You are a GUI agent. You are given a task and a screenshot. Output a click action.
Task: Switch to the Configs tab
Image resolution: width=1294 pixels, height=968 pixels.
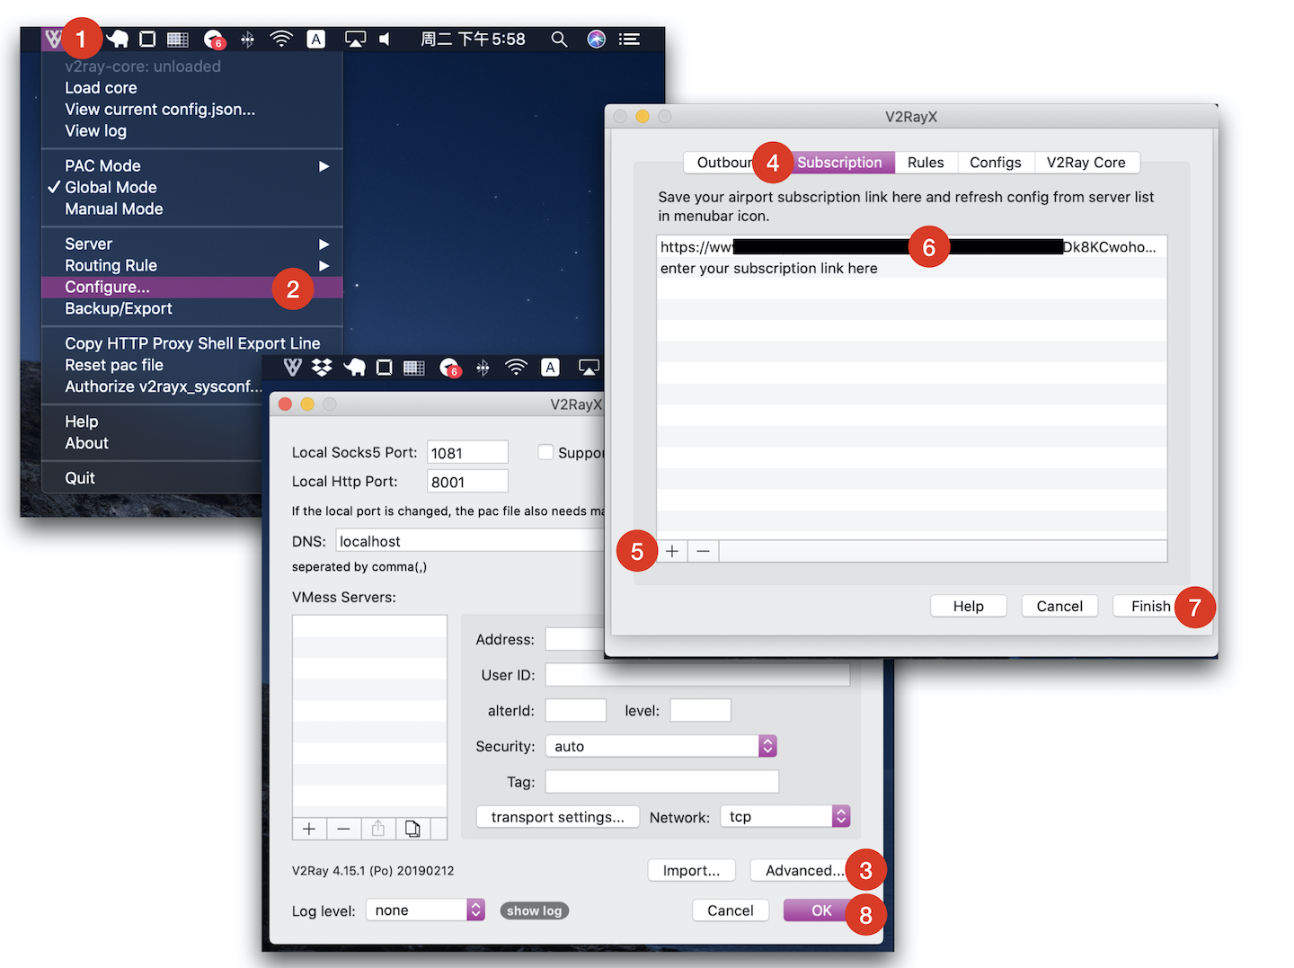tap(996, 163)
